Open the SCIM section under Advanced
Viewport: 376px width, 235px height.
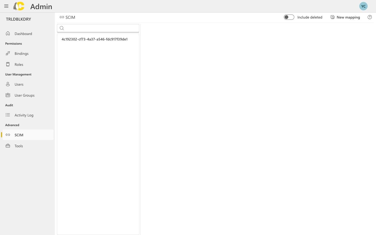[19, 135]
